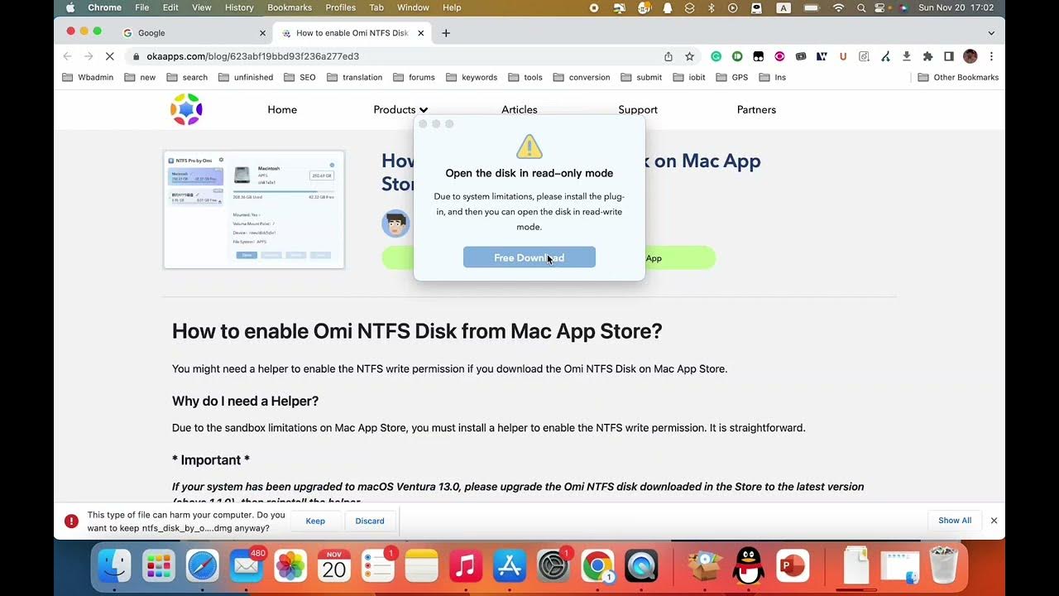Close the Google tab
Image resolution: width=1059 pixels, height=596 pixels.
pyautogui.click(x=263, y=33)
